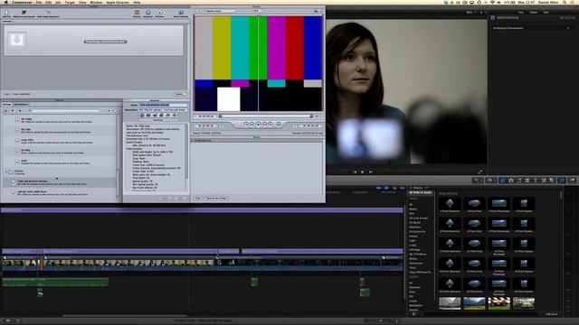
Task: Open the History window icon
Action: pyautogui.click(x=137, y=13)
